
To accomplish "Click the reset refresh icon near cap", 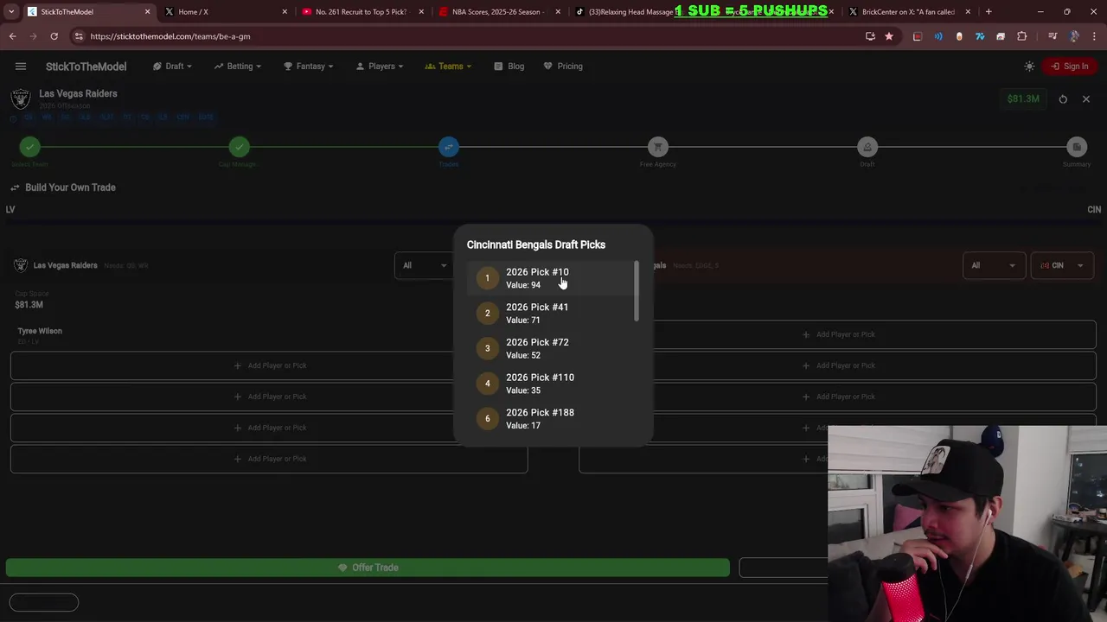I will tap(1063, 99).
